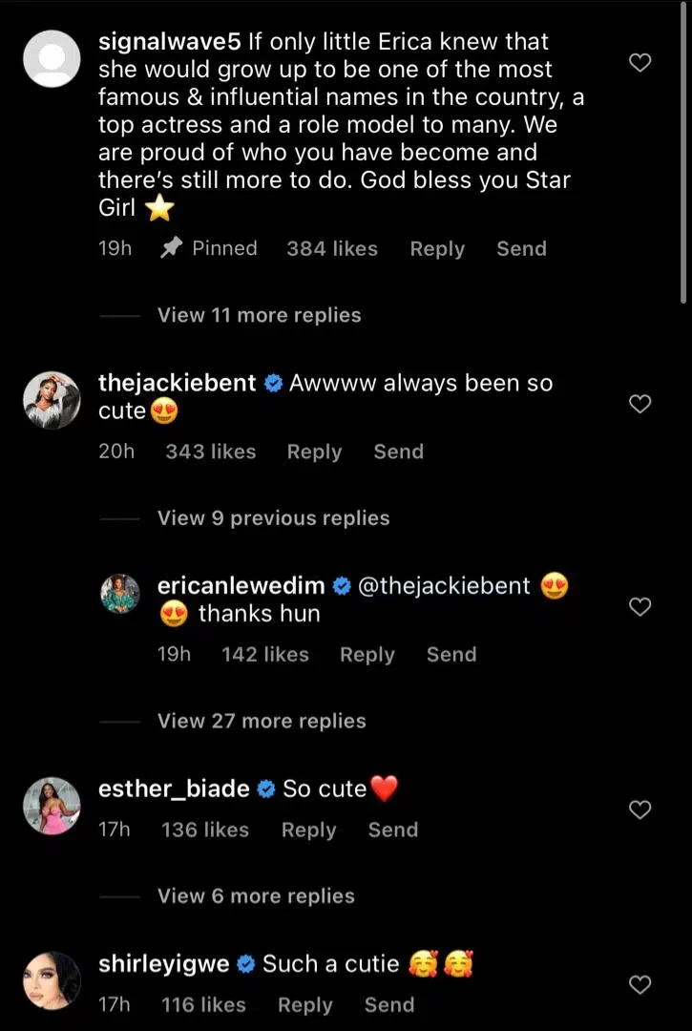Viewport: 692px width, 1031px height.
Task: Like thejackiebent's comment with heart
Action: point(641,404)
